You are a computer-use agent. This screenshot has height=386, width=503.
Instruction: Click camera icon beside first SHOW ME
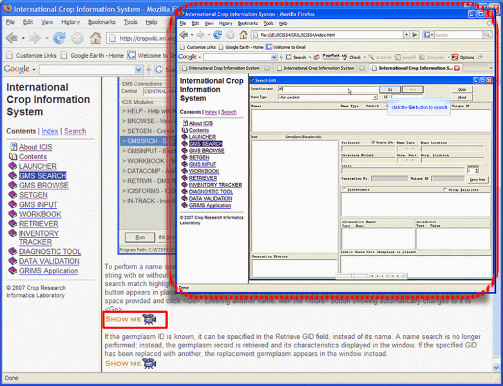149,319
